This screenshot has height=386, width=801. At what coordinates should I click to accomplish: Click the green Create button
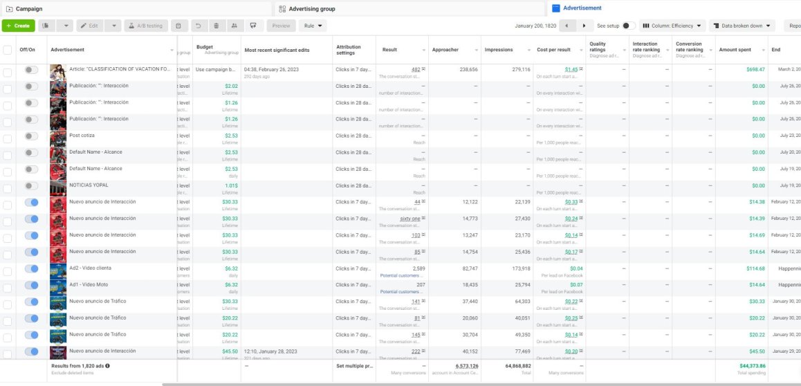19,26
